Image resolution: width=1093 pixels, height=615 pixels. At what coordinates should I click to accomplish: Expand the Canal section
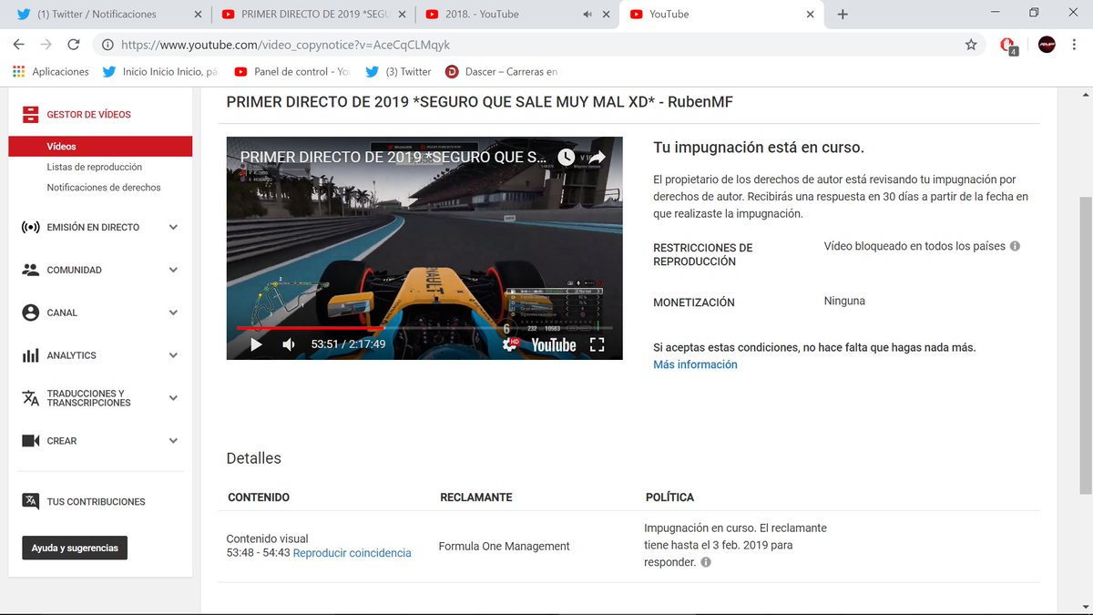point(173,313)
